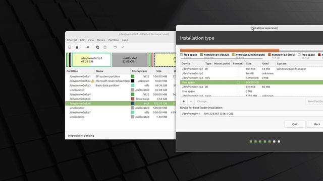Click the green fat32 swatch in the nvme0n1p1 row
The image size is (323, 181).
click(x=133, y=76)
